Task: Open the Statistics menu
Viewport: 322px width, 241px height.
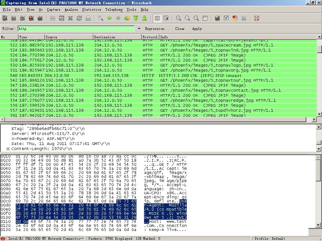Action: click(x=92, y=10)
